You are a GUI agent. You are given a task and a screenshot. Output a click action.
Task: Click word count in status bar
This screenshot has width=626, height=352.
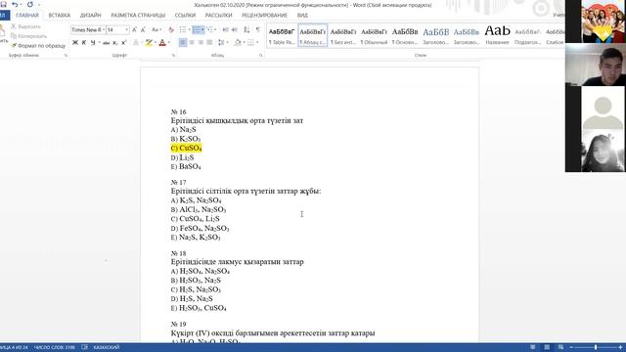pyautogui.click(x=55, y=347)
